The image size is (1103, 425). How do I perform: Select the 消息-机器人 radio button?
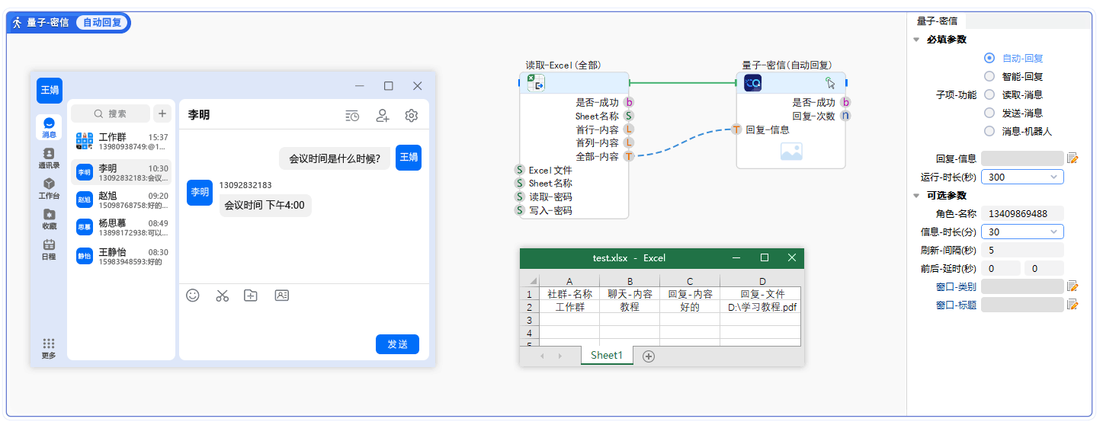tap(989, 131)
